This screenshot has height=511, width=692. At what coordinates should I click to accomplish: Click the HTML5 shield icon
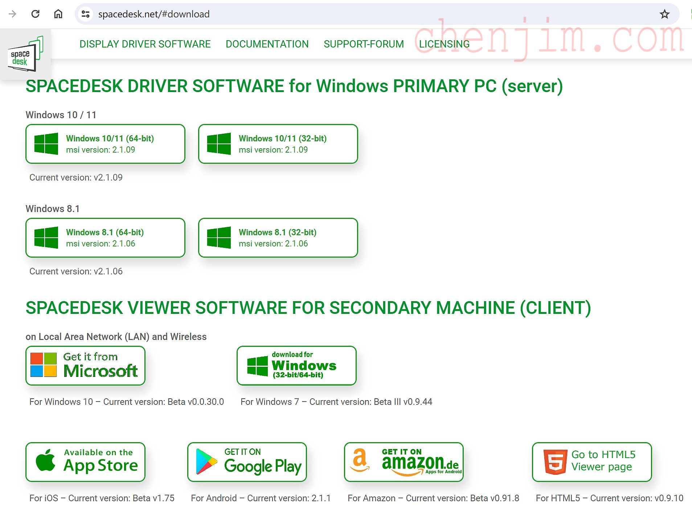click(x=555, y=462)
